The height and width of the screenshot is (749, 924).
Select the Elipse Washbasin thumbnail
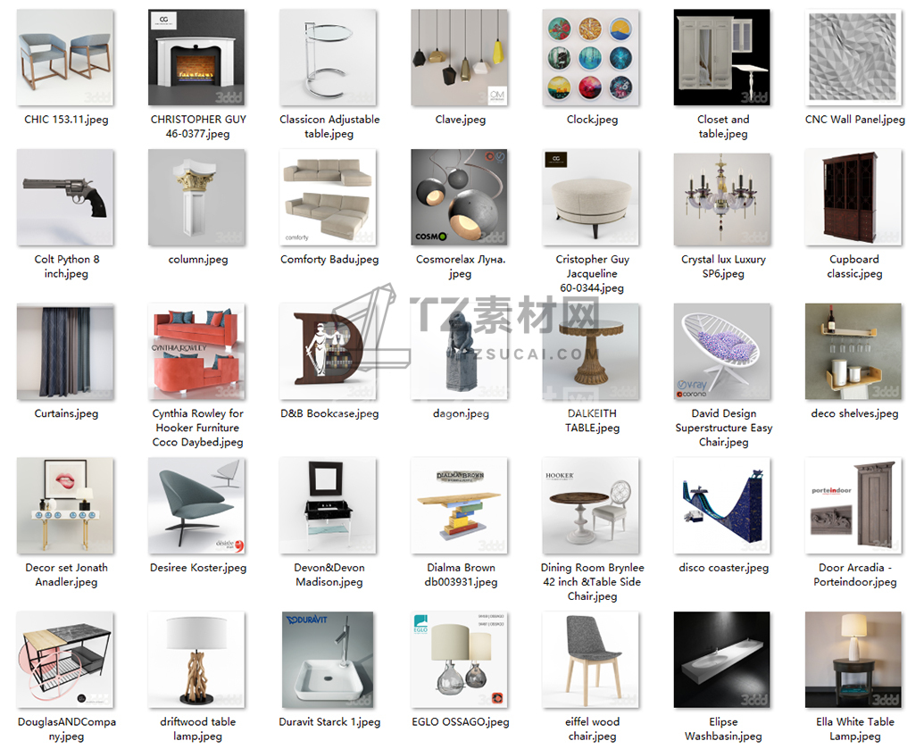pyautogui.click(x=722, y=660)
